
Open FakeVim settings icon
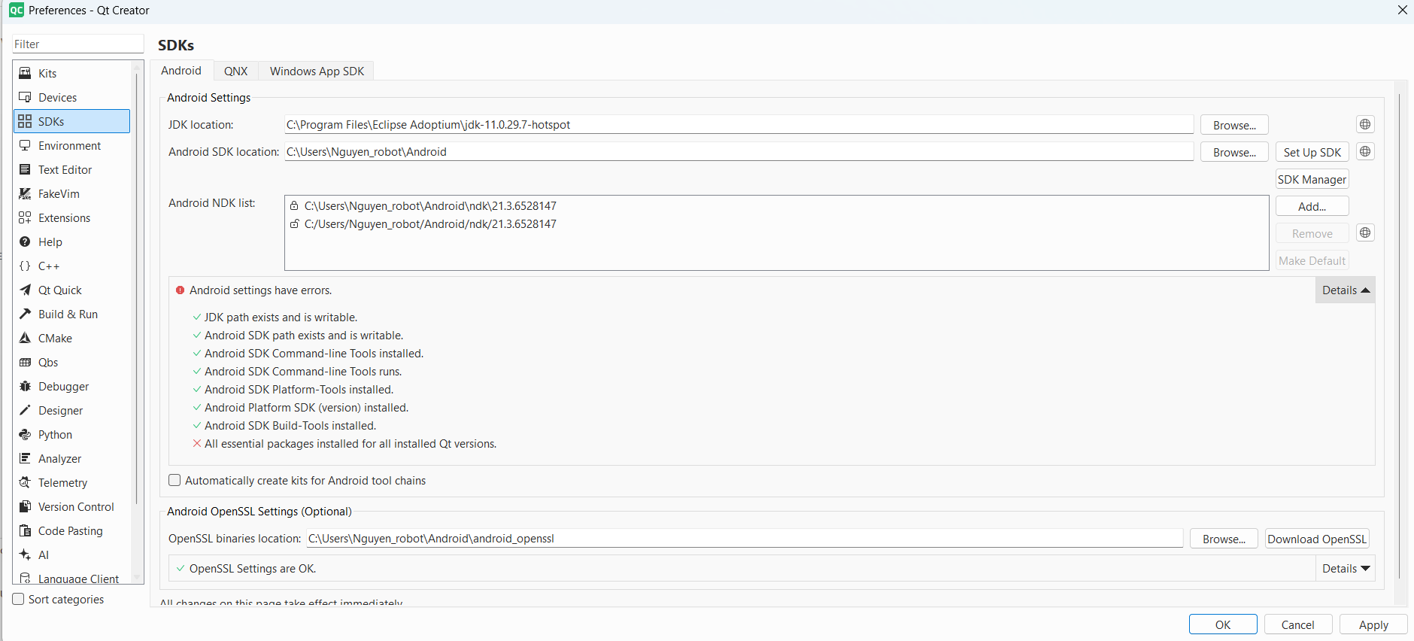(x=25, y=193)
